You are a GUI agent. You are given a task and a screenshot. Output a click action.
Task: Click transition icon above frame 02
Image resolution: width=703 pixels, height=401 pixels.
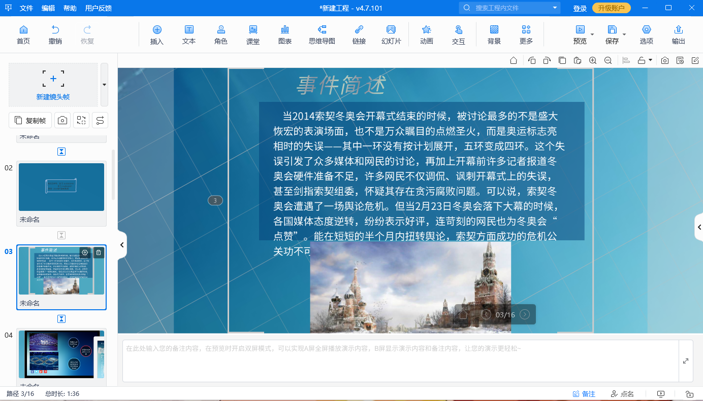61,152
